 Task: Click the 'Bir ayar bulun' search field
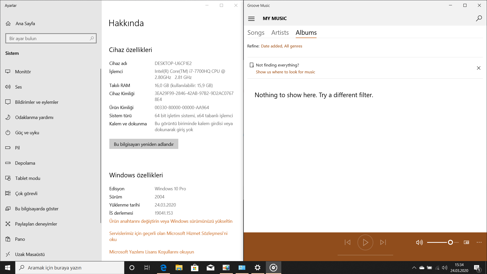tap(51, 38)
